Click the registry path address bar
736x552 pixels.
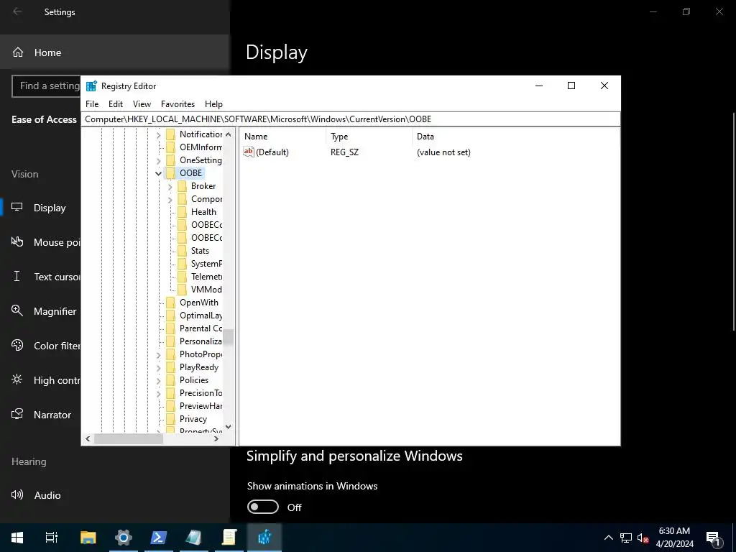pos(351,119)
